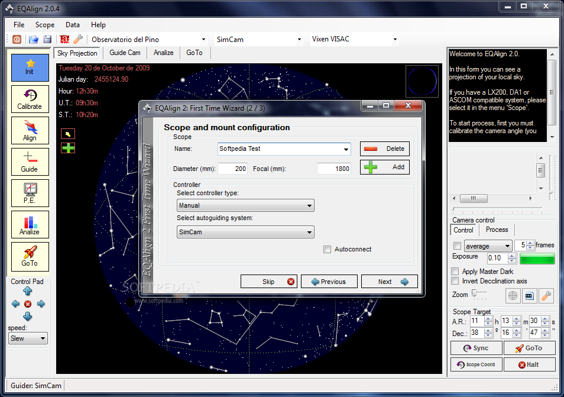Viewport: 564px width, 397px height.
Task: Click the green plus icon on sky map
Action: click(x=68, y=148)
